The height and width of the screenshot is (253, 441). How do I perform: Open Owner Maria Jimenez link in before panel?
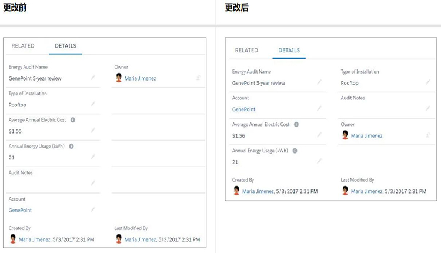point(140,78)
